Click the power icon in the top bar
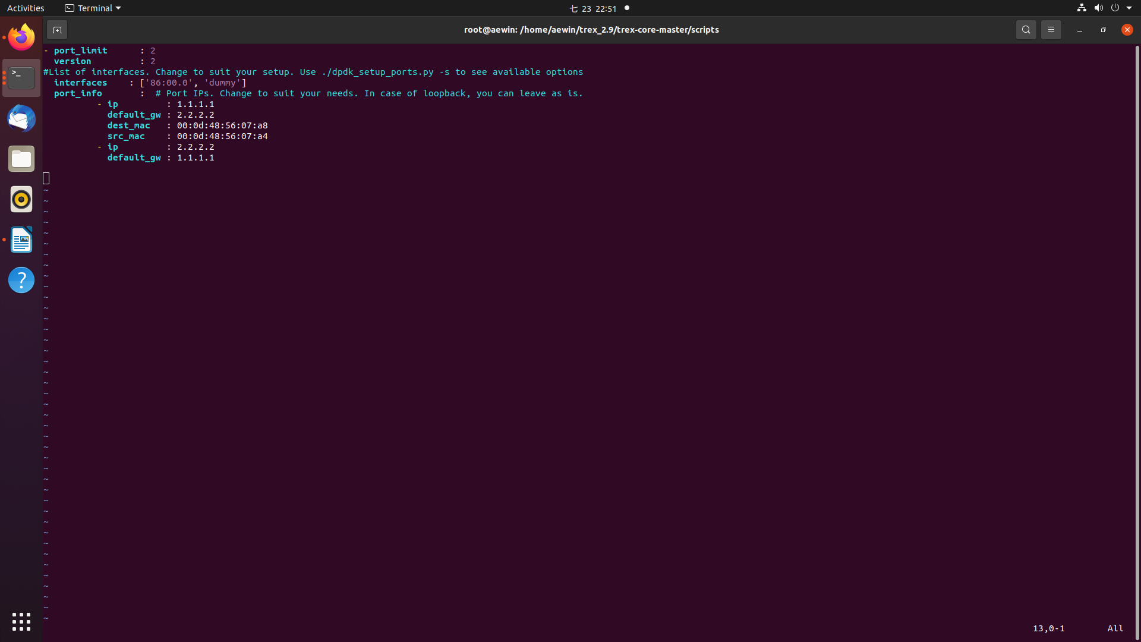The height and width of the screenshot is (642, 1141). 1115,8
